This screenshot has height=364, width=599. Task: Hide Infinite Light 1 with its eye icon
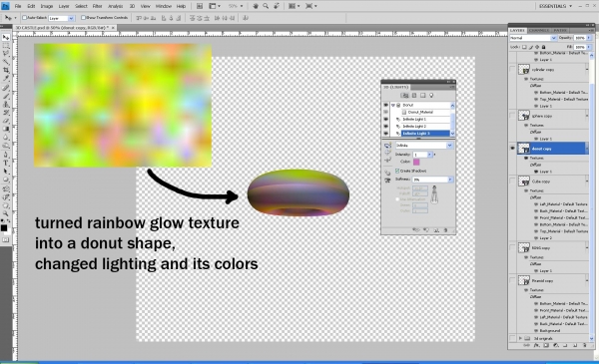click(385, 119)
